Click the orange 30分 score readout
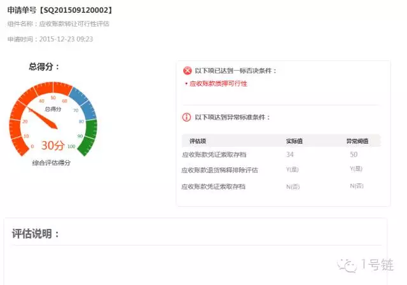This screenshot has width=407, height=285. (x=52, y=146)
